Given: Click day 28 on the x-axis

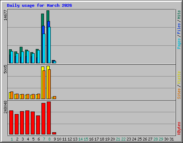Looking at the screenshot, I should click(155, 139).
